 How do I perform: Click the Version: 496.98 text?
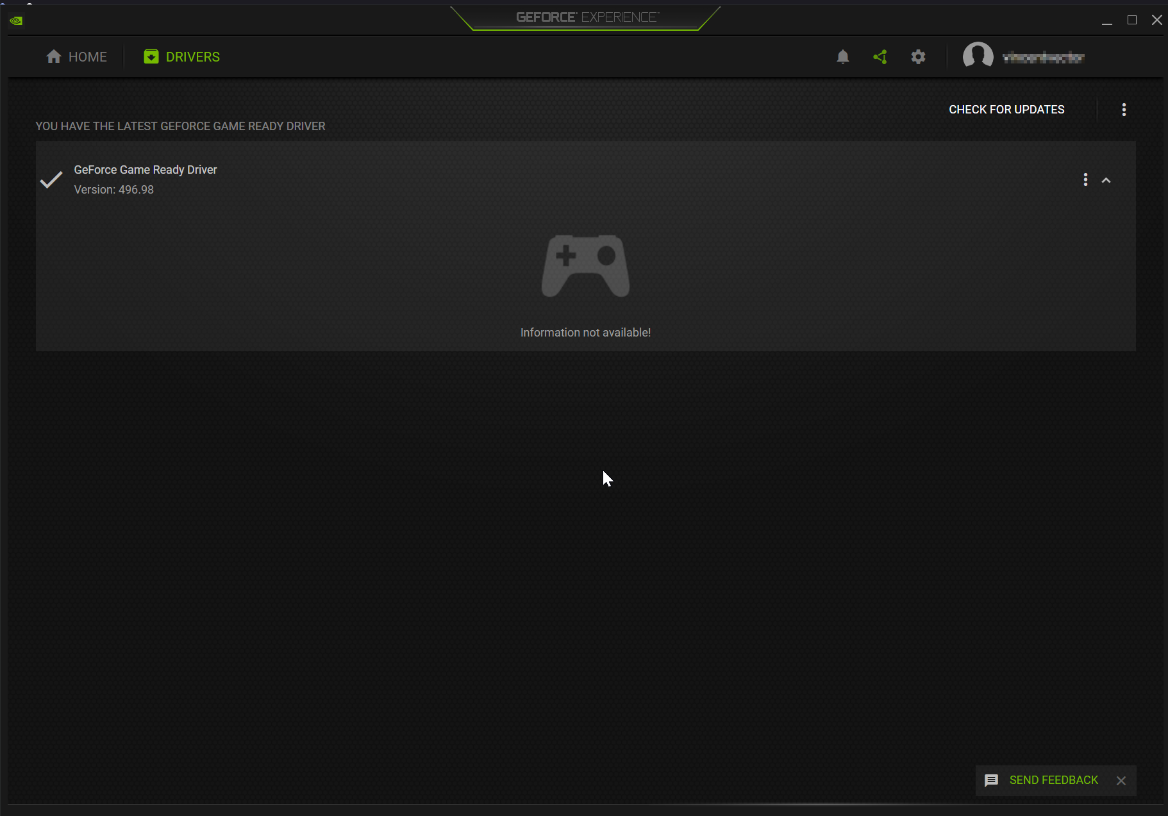coord(113,190)
